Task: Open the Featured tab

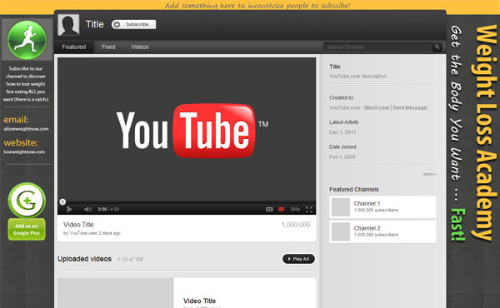Action: [x=74, y=47]
